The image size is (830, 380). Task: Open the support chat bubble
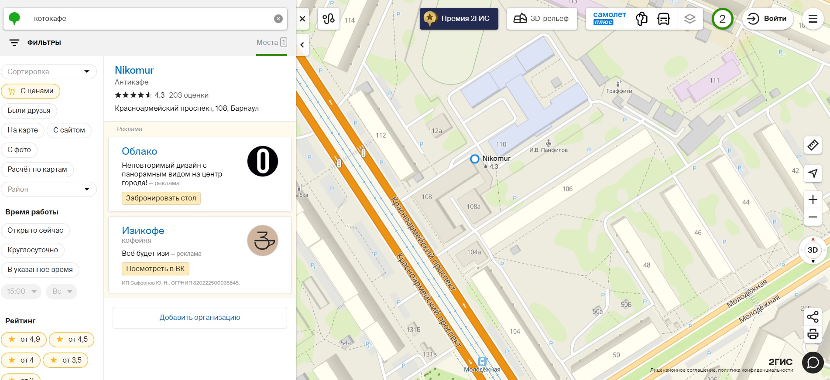coord(813,363)
